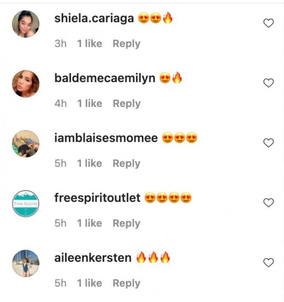Open baldemecaemilyn's profile avatar
Viewport: 284px width, 302px height.
coord(26,84)
